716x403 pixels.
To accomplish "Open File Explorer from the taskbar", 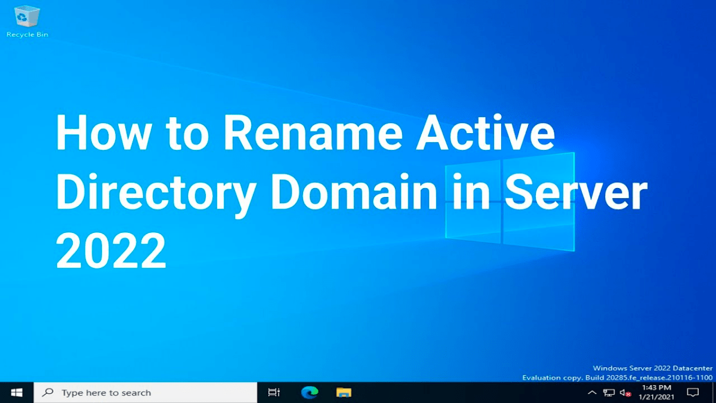I will (x=343, y=392).
